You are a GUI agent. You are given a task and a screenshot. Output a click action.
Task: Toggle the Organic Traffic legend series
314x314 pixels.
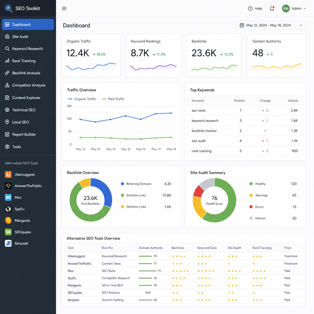point(82,99)
